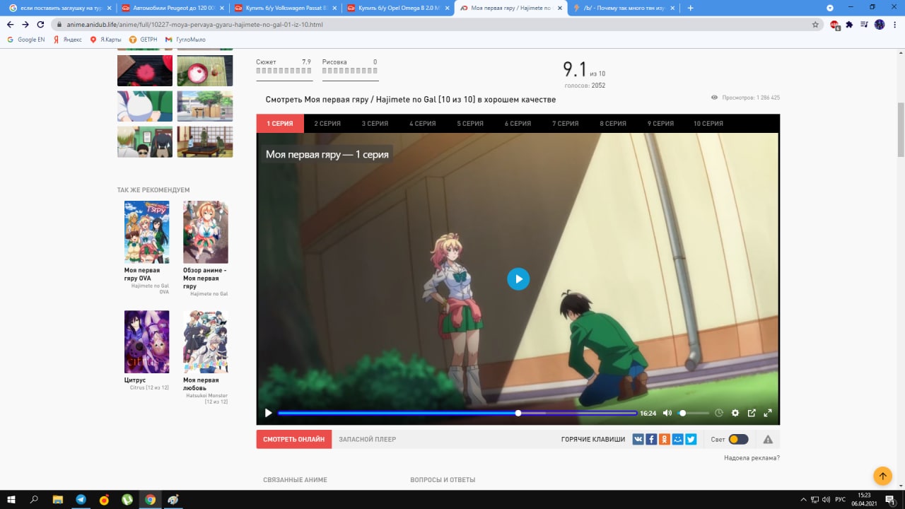The width and height of the screenshot is (905, 509).
Task: Select episode 4 серия tab
Action: pos(422,124)
